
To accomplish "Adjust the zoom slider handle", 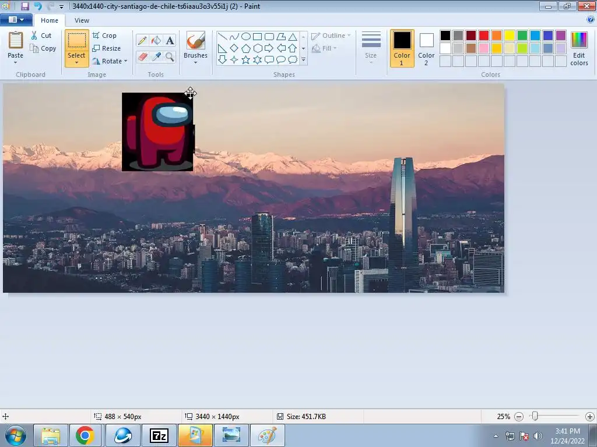I will 535,416.
